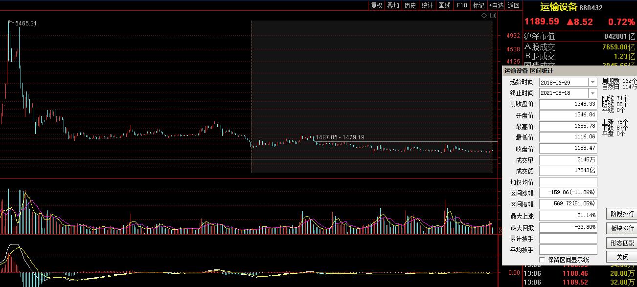Select the 画线 drawing tool
Viewport: 637px width, 287px height.
(444, 5)
